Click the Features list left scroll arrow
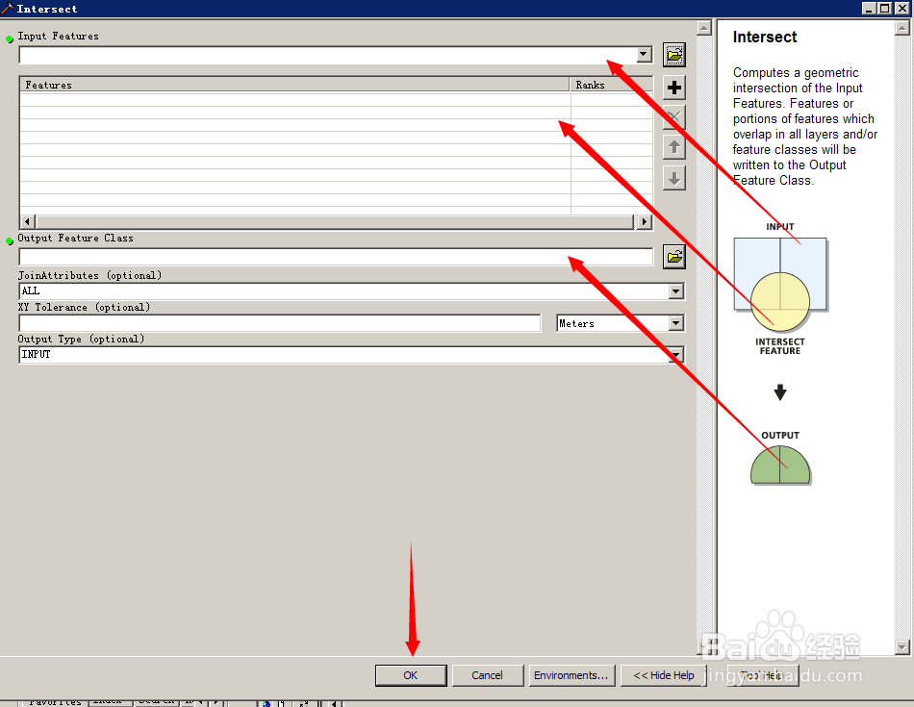The width and height of the screenshot is (914, 707). [27, 221]
